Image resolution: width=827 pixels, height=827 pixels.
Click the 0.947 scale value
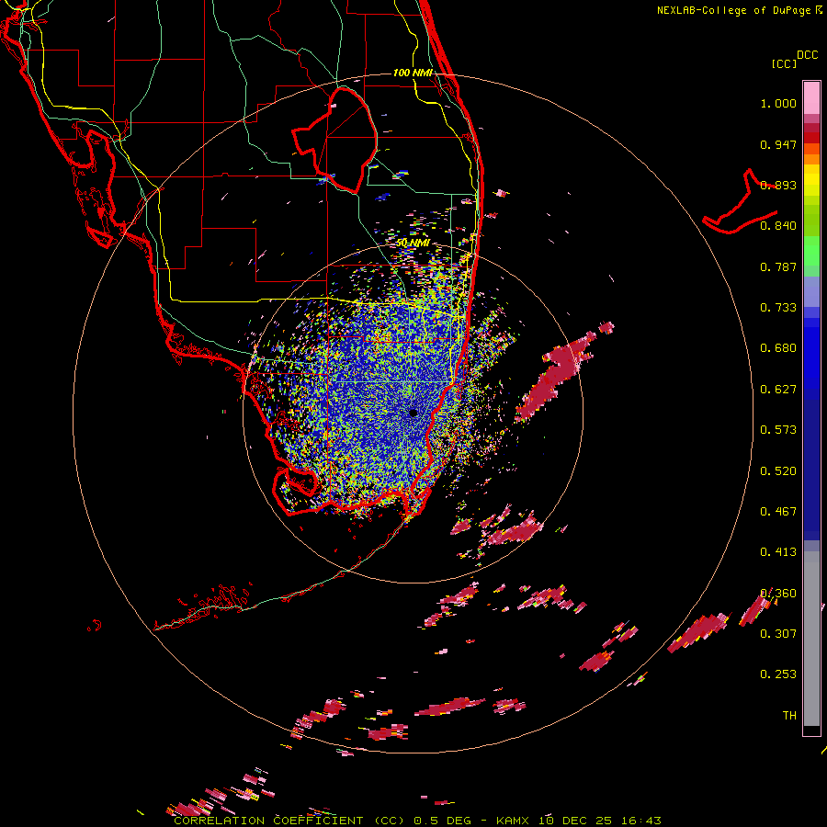click(778, 144)
